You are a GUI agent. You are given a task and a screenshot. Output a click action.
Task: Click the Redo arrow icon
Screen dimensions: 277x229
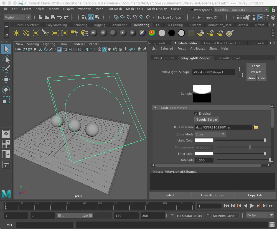point(66,17)
